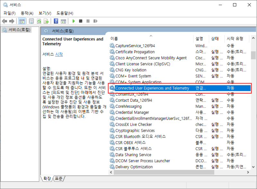Click the gear icon beside Credential Manager

pyautogui.click(x=112, y=112)
